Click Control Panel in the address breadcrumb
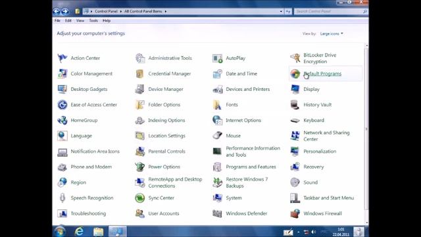 [x=106, y=12]
